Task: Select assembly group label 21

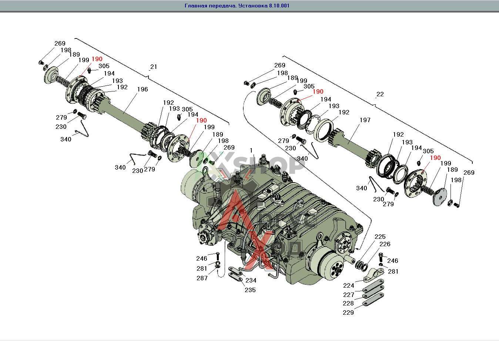Action: tap(153, 67)
